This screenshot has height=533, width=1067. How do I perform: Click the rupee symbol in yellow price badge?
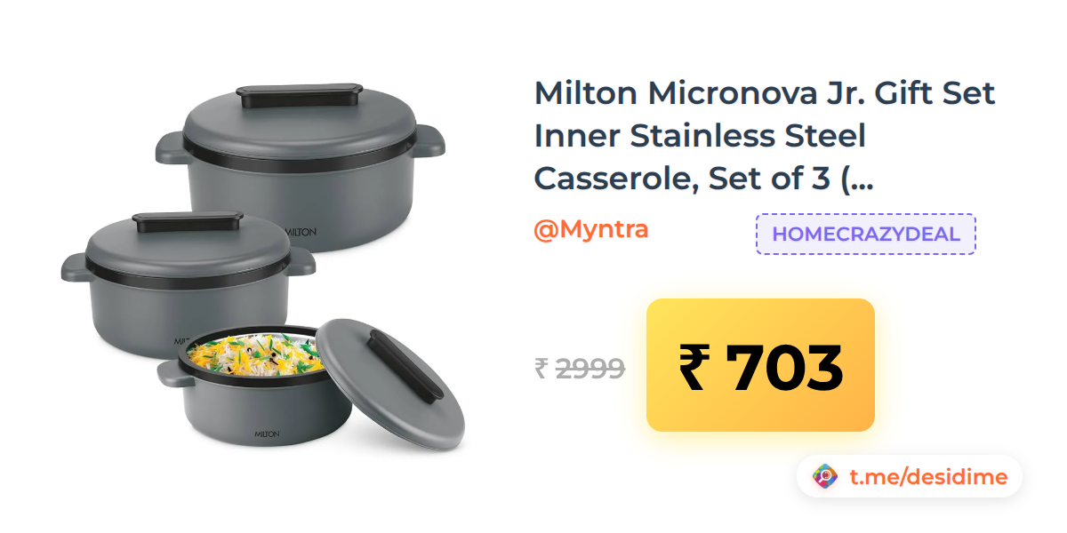pyautogui.click(x=694, y=366)
